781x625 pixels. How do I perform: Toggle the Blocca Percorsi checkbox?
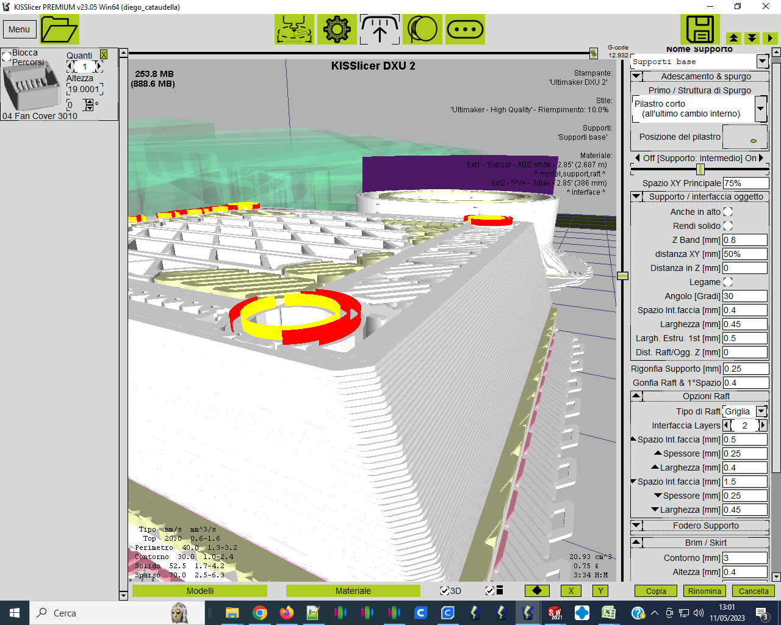[x=7, y=57]
